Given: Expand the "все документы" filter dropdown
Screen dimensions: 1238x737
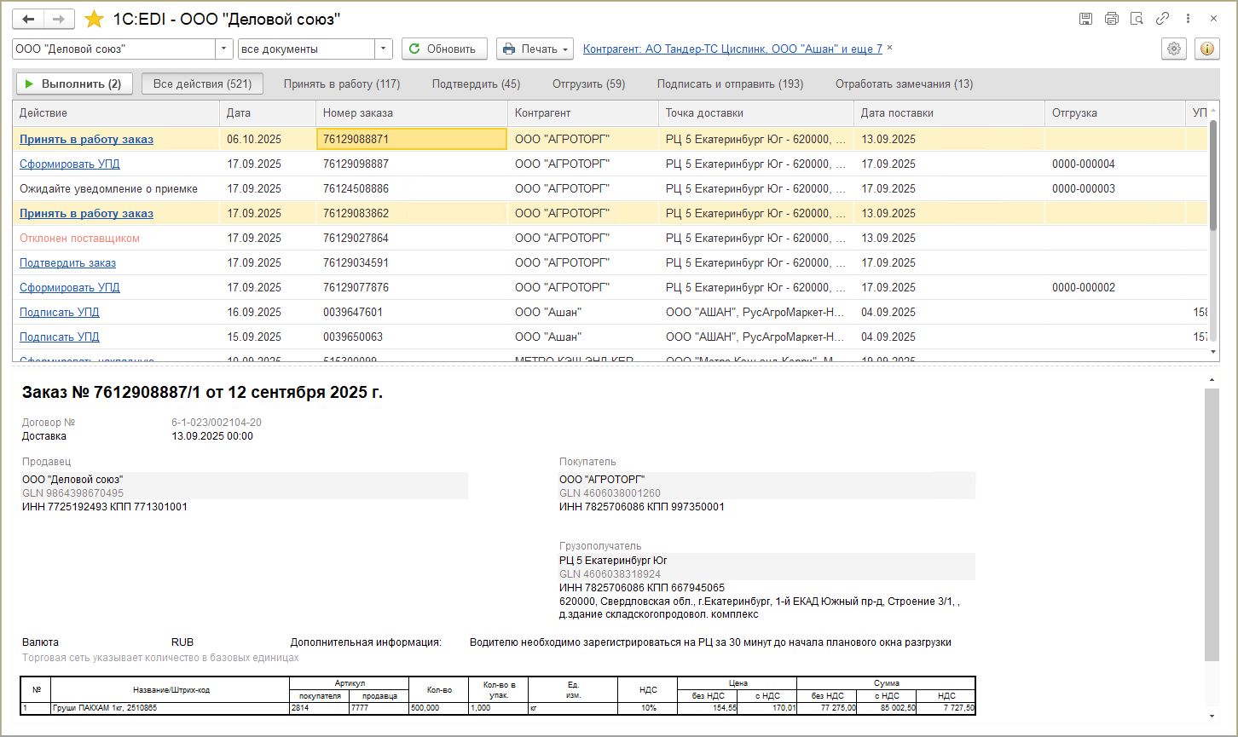Looking at the screenshot, I should (x=384, y=49).
